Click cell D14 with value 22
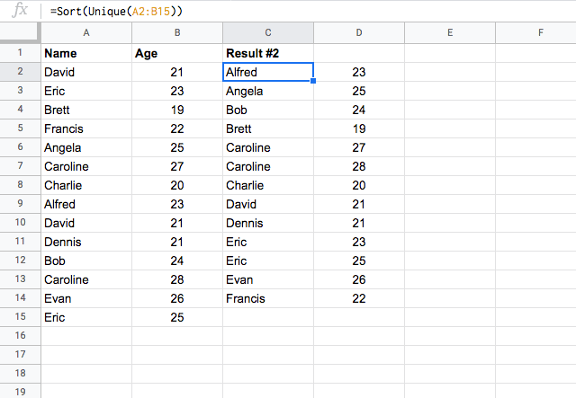Screen dimensions: 576x398 point(359,298)
